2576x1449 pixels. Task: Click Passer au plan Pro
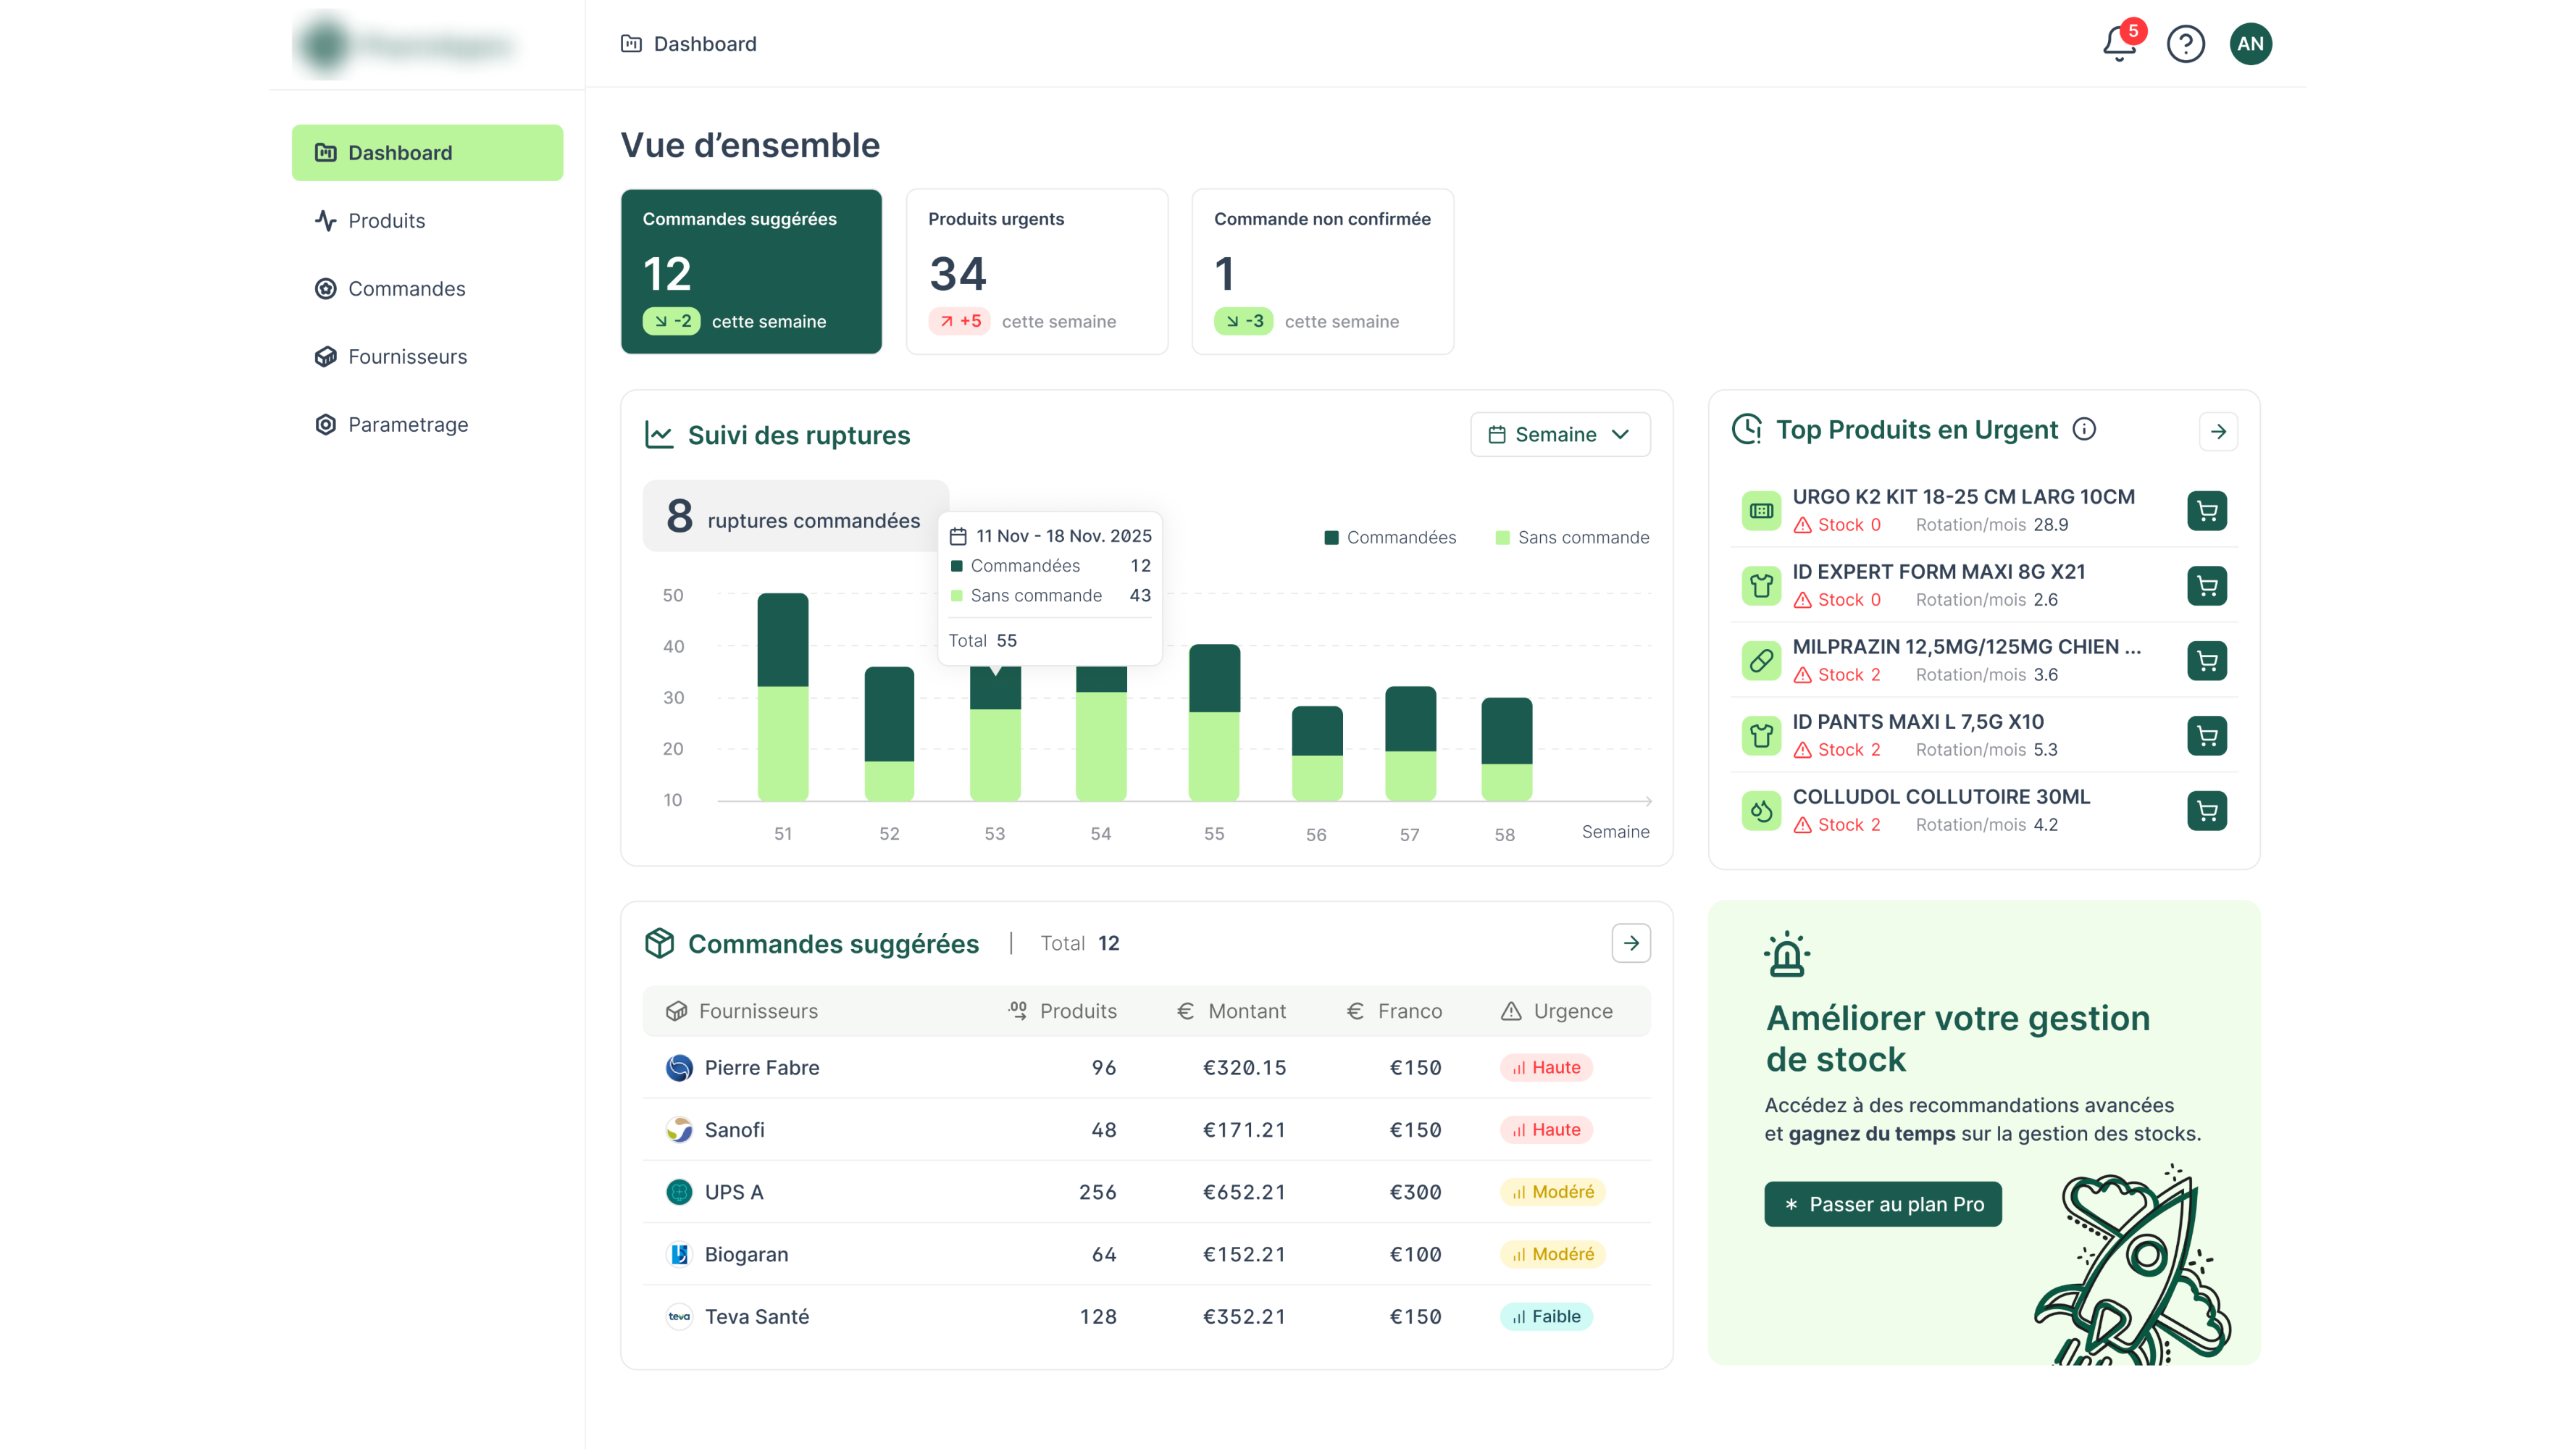pyautogui.click(x=1883, y=1204)
